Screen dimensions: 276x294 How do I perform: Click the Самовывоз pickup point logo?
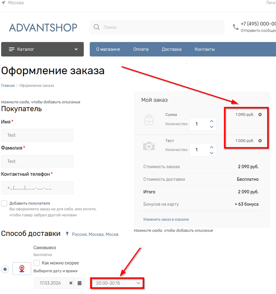[22, 269]
